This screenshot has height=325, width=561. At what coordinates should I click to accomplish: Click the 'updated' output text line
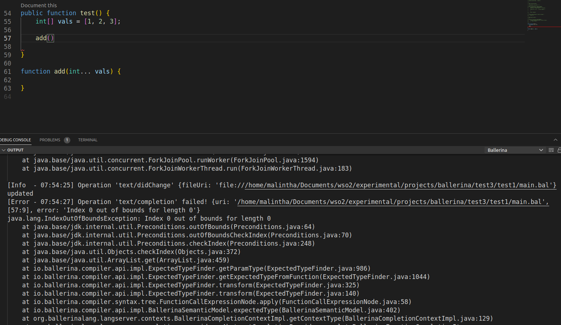coord(20,193)
